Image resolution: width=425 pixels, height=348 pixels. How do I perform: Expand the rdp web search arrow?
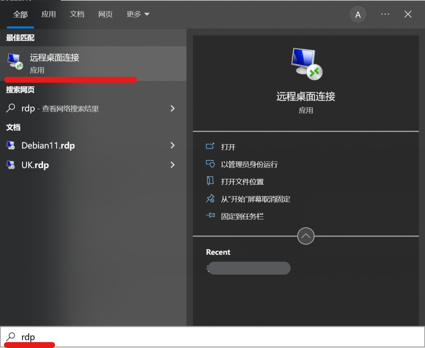pyautogui.click(x=172, y=109)
